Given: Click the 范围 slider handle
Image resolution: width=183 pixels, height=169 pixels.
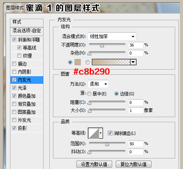Looking at the screenshot, I should coord(107,144).
